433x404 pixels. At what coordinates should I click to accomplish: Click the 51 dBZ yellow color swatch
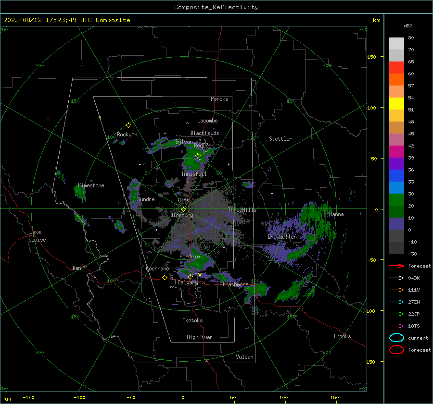click(396, 103)
